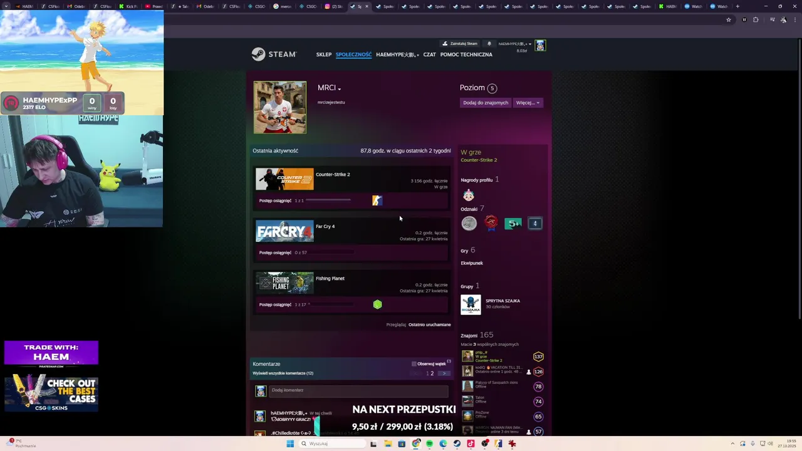802x451 pixels.
Task: Click the red ribbon badge
Action: tap(491, 223)
